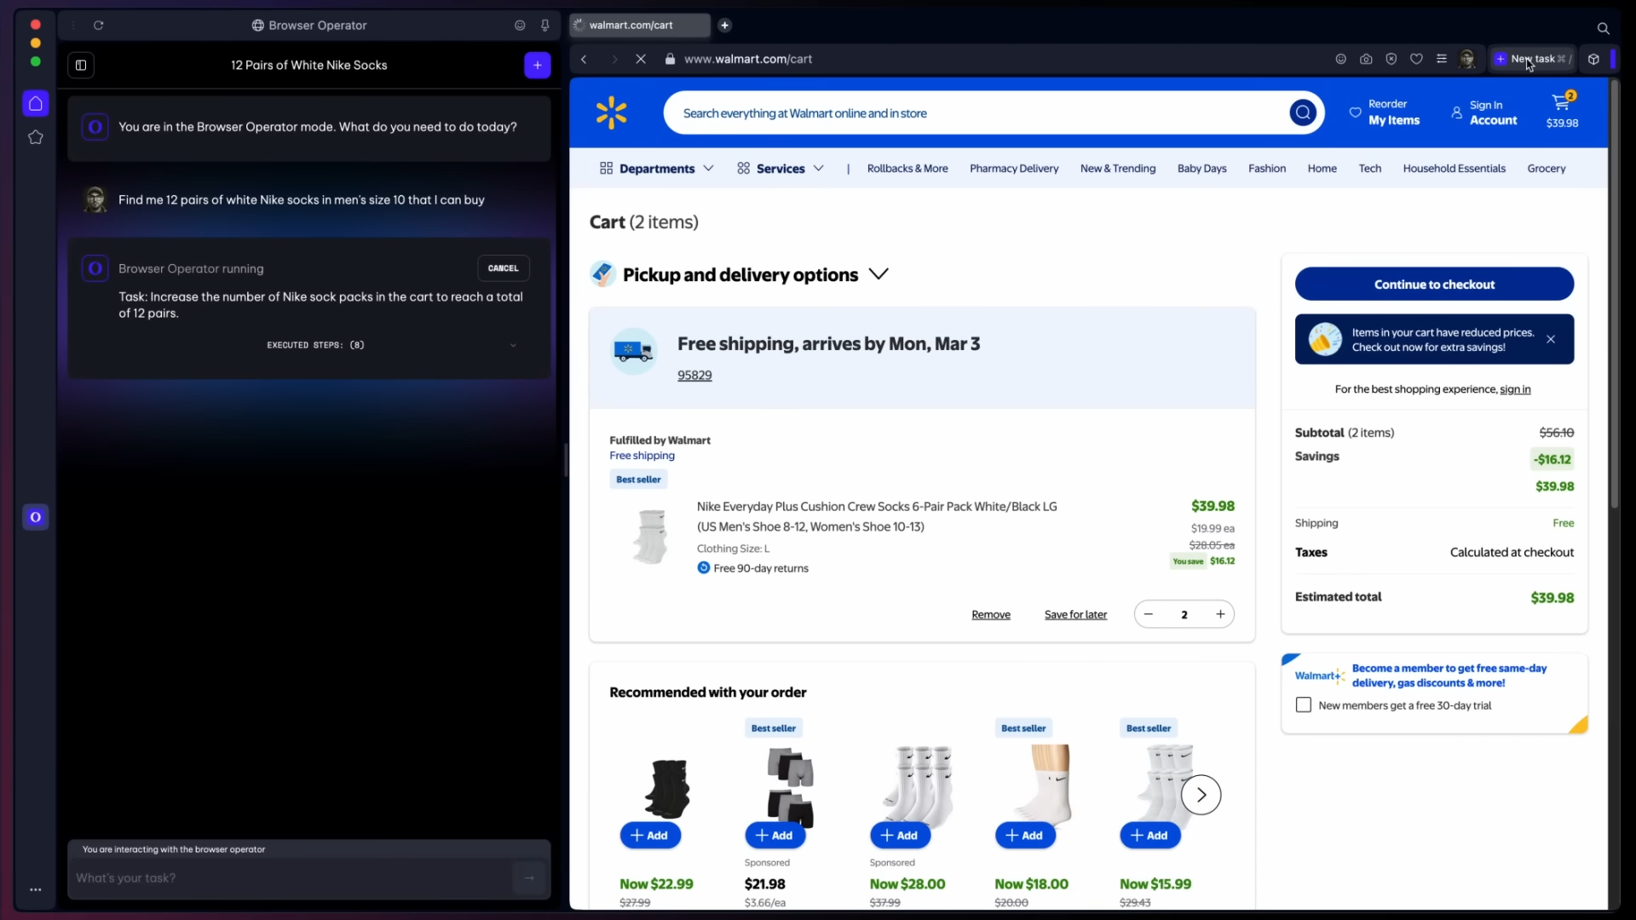1636x920 pixels.
Task: Click the sign in link for best shopping experience
Action: tap(1516, 389)
